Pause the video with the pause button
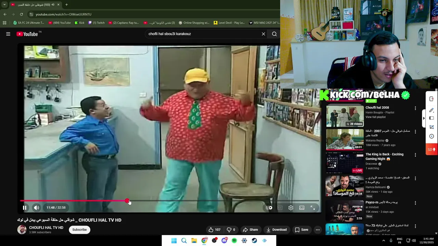 point(25,207)
